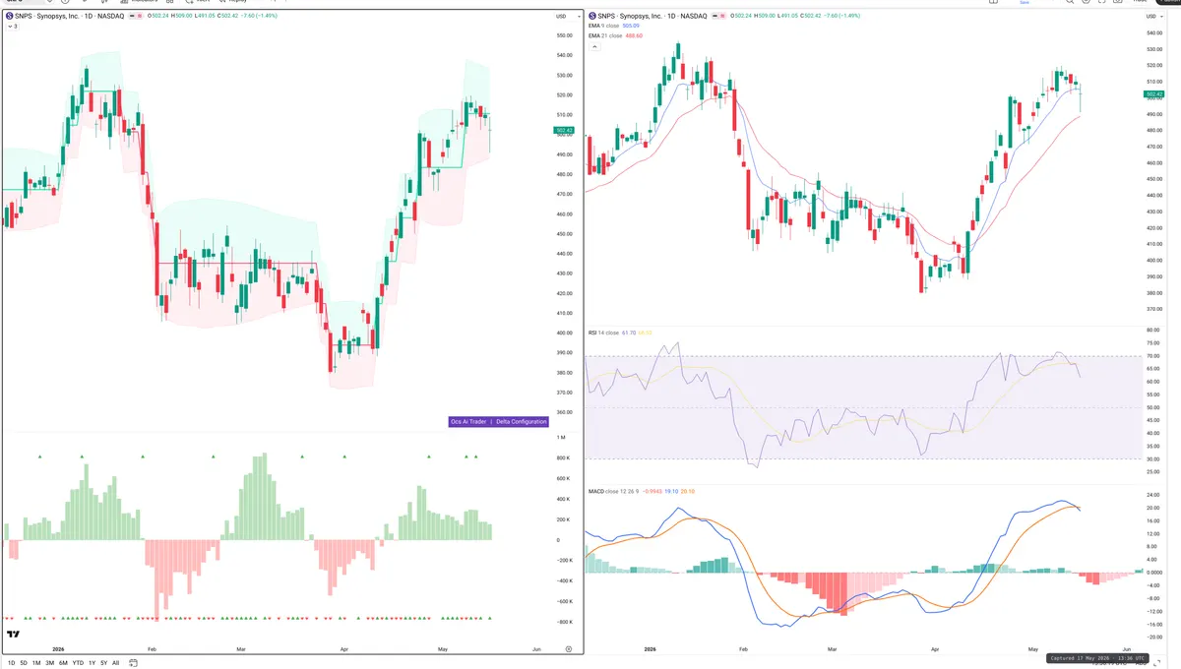Select the 1D time range
Screen dimensions: 1181x669
[12, 663]
